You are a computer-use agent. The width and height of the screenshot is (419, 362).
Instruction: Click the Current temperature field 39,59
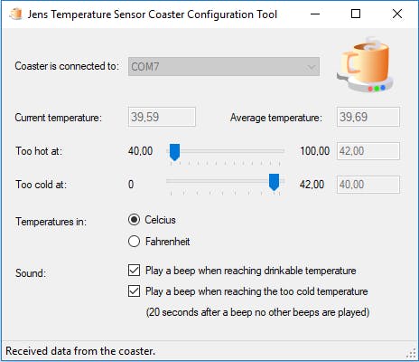click(x=162, y=117)
